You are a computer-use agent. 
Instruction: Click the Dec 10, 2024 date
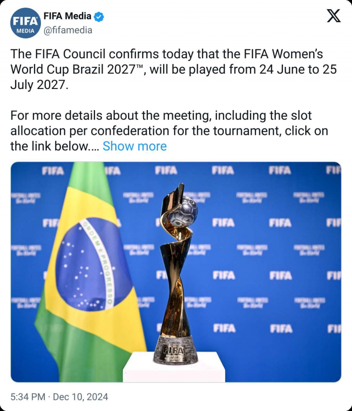tap(81, 397)
